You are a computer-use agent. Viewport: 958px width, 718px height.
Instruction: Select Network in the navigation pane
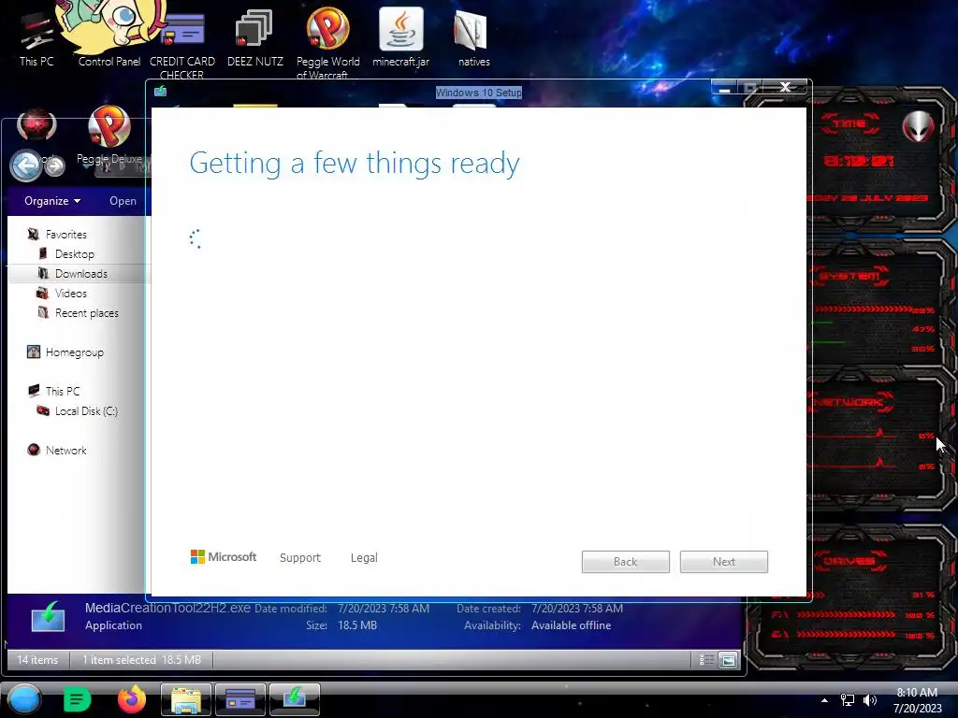coord(66,451)
